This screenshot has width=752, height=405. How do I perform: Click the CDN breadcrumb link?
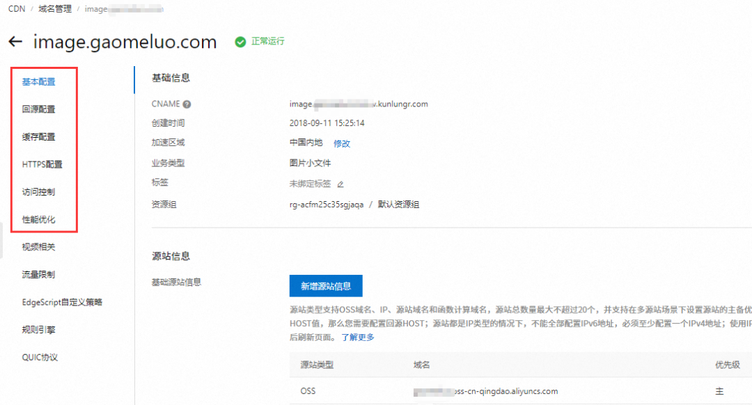[16, 8]
